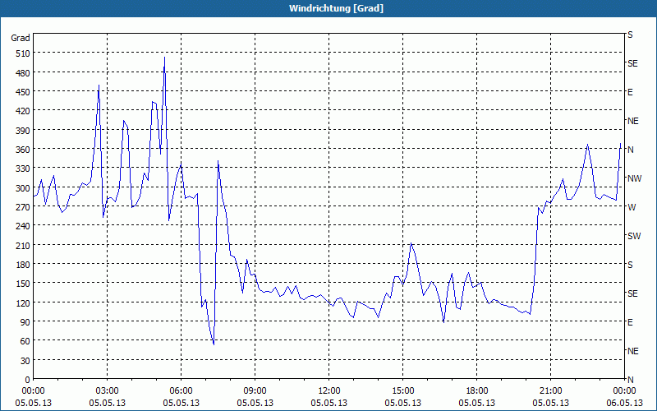The image size is (657, 411).
Task: Click the E compass label at 450 level
Action: tap(630, 92)
